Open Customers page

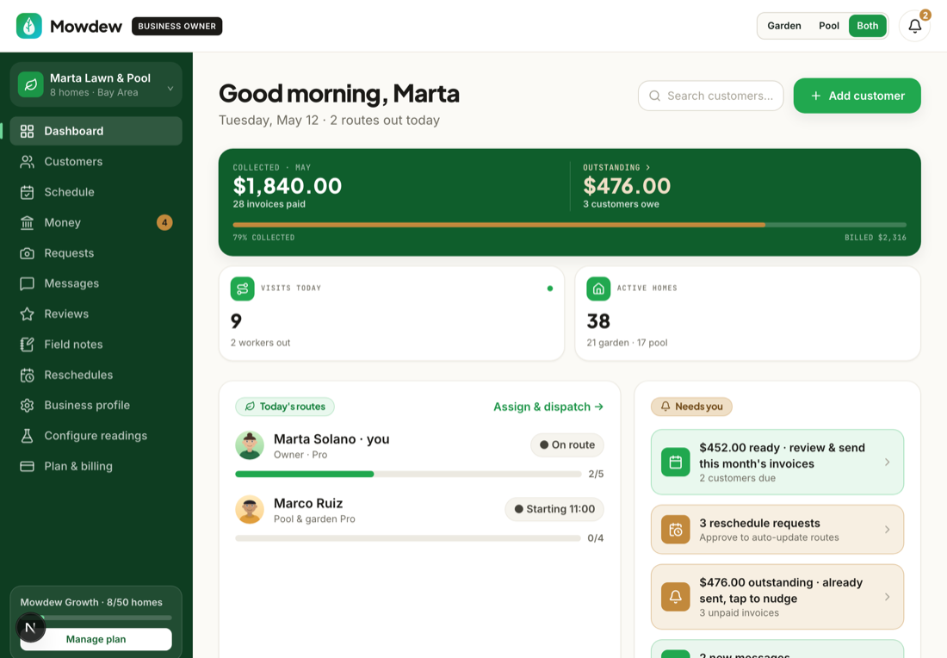point(96,161)
